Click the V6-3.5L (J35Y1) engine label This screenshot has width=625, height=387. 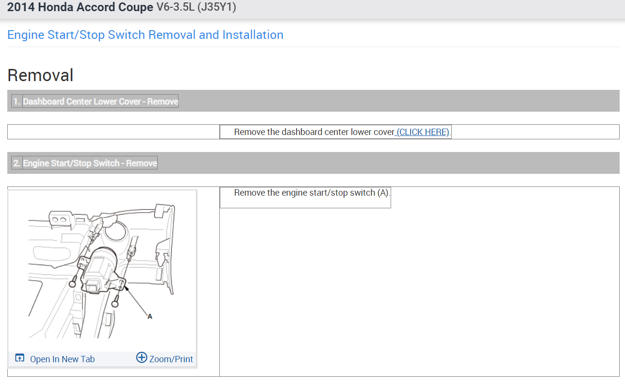[196, 8]
